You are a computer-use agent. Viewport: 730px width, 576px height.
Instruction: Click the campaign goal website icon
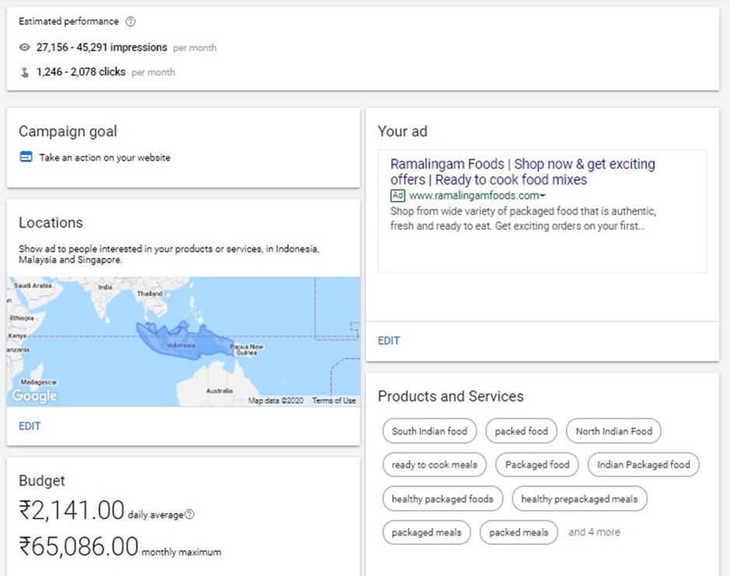(x=26, y=157)
